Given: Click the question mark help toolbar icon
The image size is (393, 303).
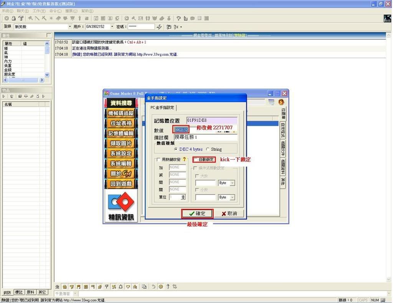Looking at the screenshot, I should pyautogui.click(x=178, y=18).
